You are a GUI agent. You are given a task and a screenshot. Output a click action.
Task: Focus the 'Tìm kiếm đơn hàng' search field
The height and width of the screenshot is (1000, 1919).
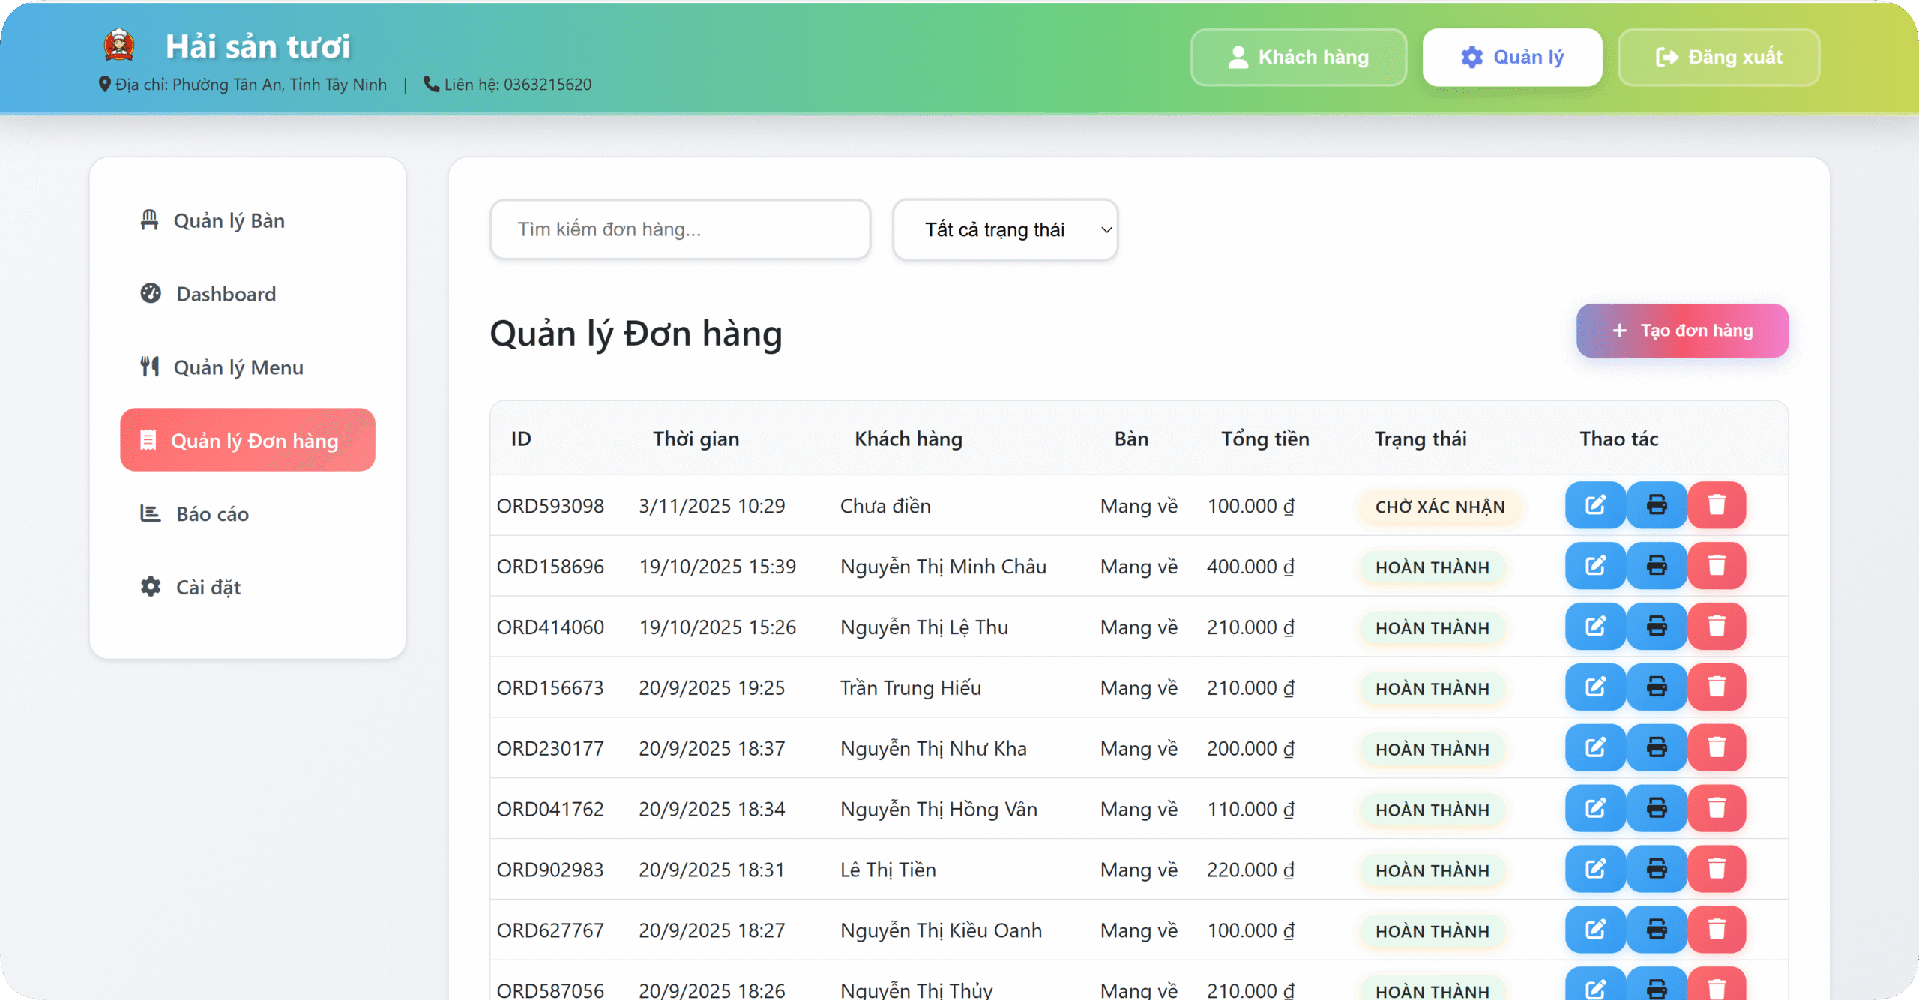pos(679,229)
